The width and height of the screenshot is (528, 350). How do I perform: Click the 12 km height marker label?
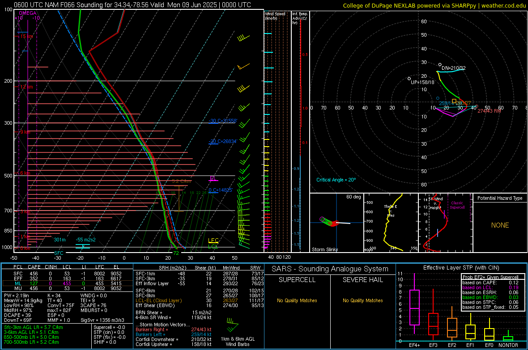click(26, 87)
